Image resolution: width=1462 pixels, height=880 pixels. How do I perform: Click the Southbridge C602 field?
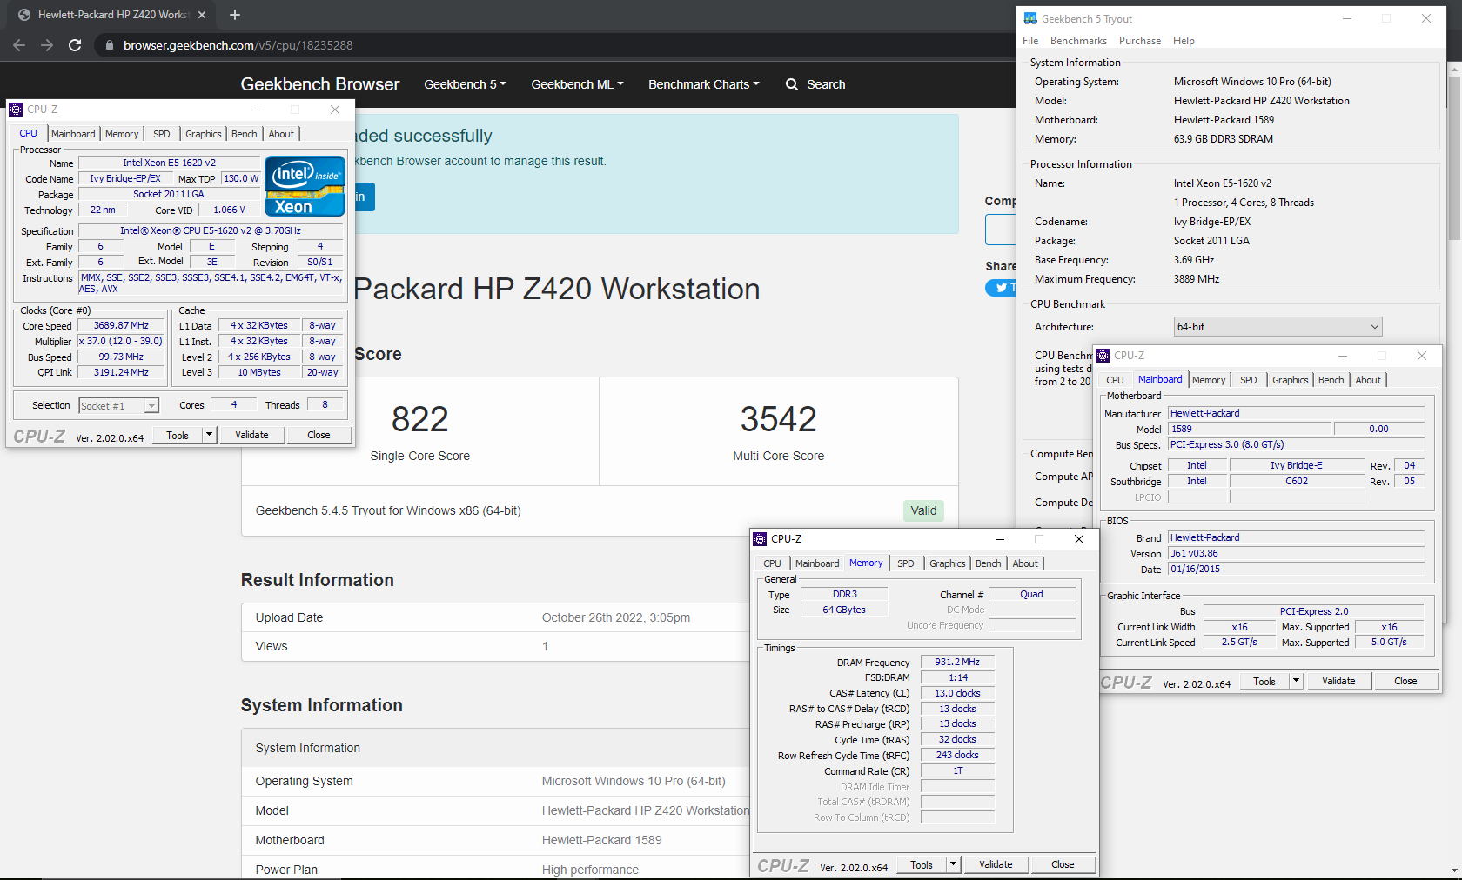(x=1297, y=482)
